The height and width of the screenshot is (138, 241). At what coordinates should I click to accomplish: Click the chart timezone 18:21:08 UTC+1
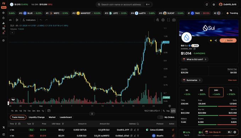pyautogui.click(x=152, y=111)
